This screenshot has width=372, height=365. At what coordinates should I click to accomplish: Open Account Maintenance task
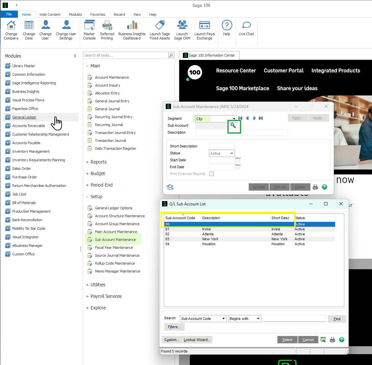[x=112, y=77]
